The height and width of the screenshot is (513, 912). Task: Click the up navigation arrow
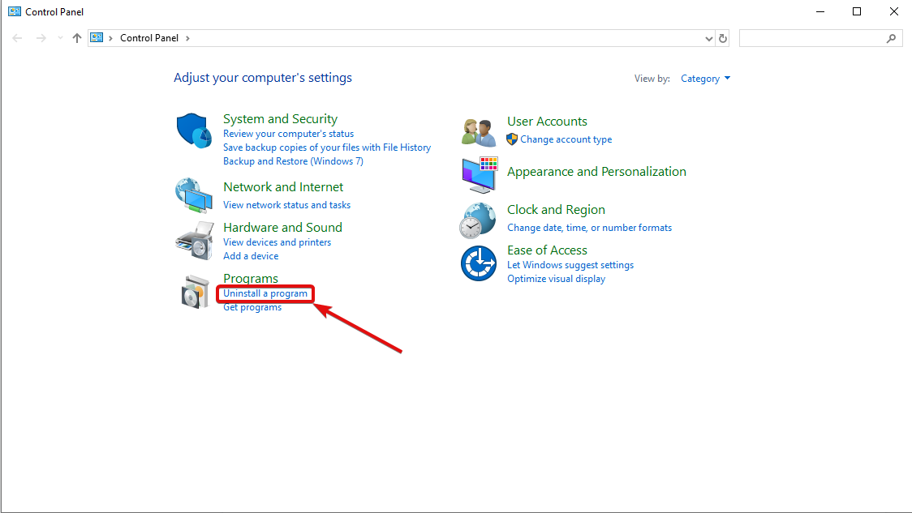click(76, 37)
